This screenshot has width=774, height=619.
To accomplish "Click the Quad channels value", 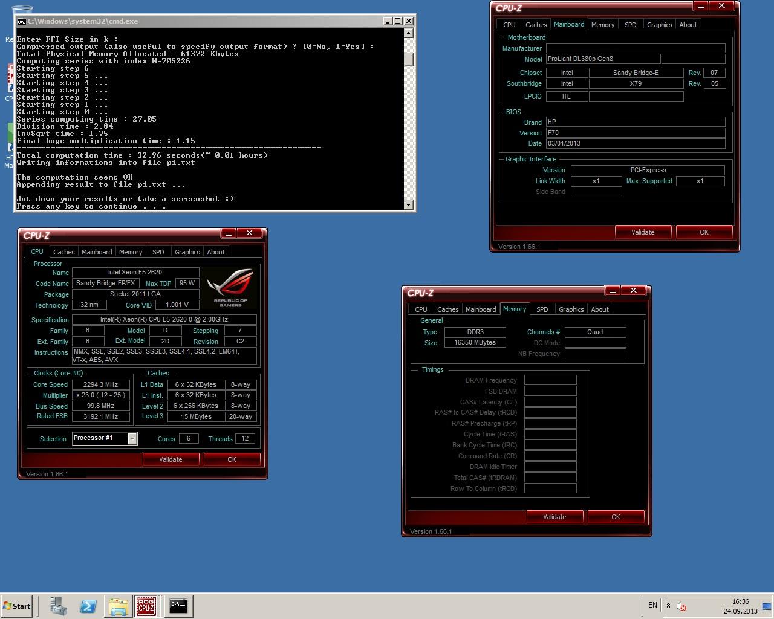I will pyautogui.click(x=595, y=332).
